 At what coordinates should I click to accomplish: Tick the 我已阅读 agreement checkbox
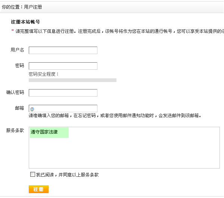(32, 175)
